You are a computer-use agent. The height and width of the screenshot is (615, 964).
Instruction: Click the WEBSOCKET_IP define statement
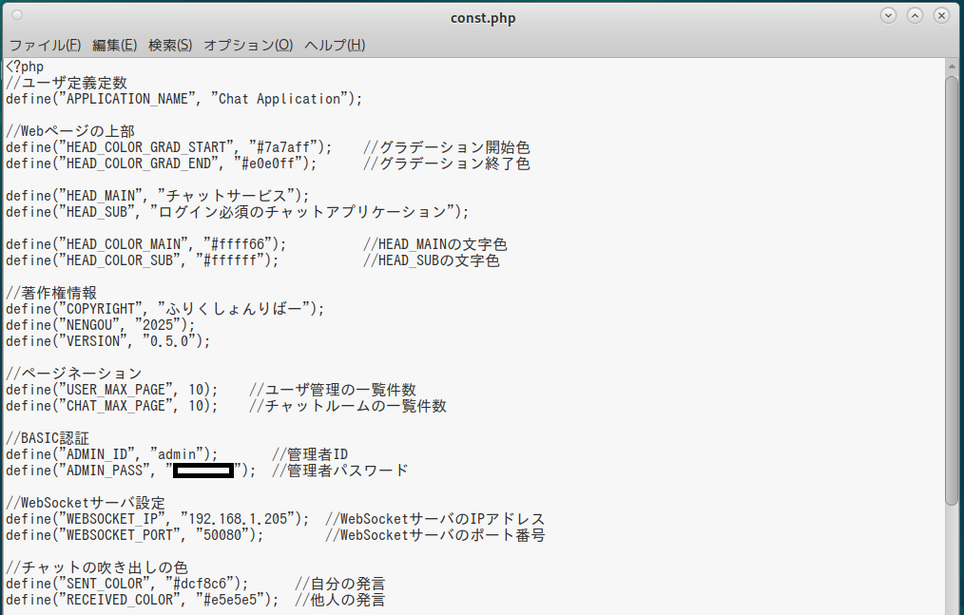click(x=158, y=519)
